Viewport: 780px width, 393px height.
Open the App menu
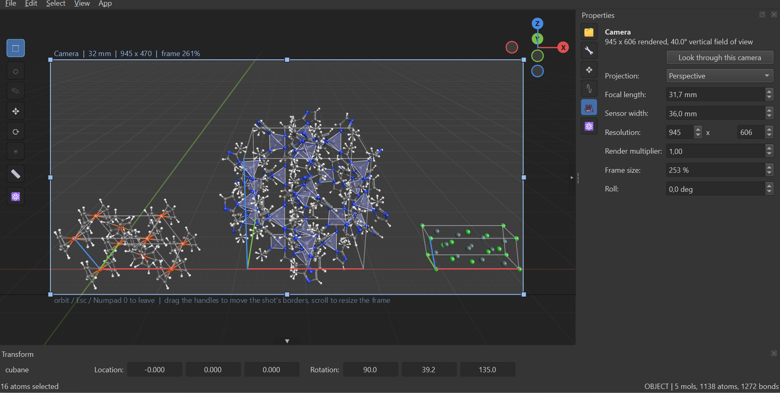tap(105, 4)
